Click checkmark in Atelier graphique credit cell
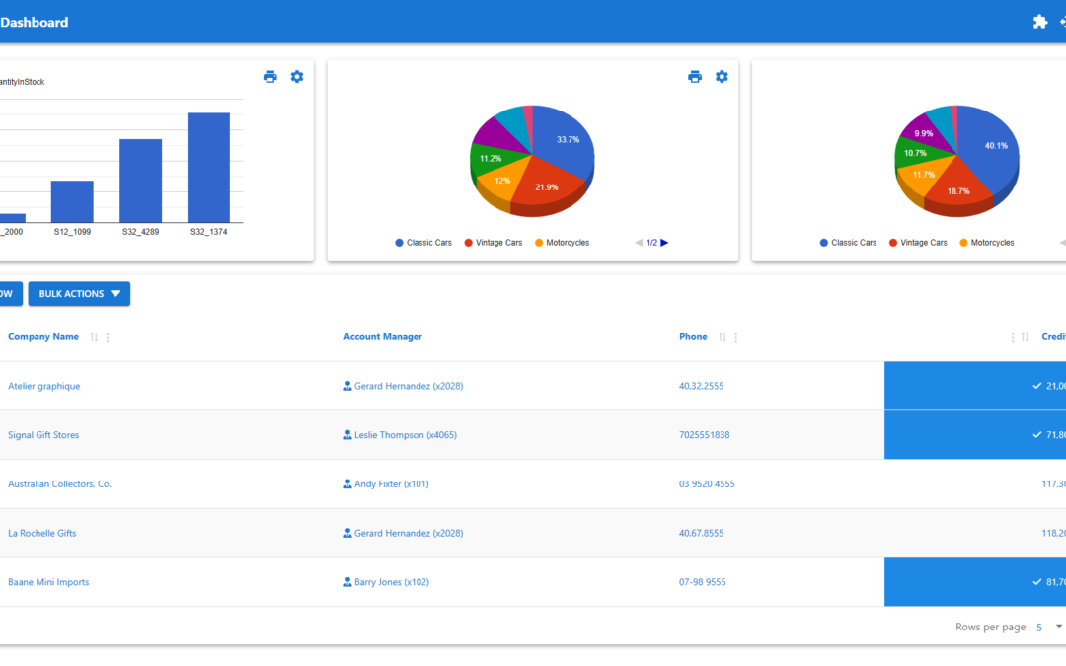1066x666 pixels. coord(1036,386)
